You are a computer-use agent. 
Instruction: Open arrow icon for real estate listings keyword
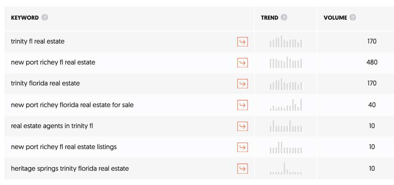243,147
